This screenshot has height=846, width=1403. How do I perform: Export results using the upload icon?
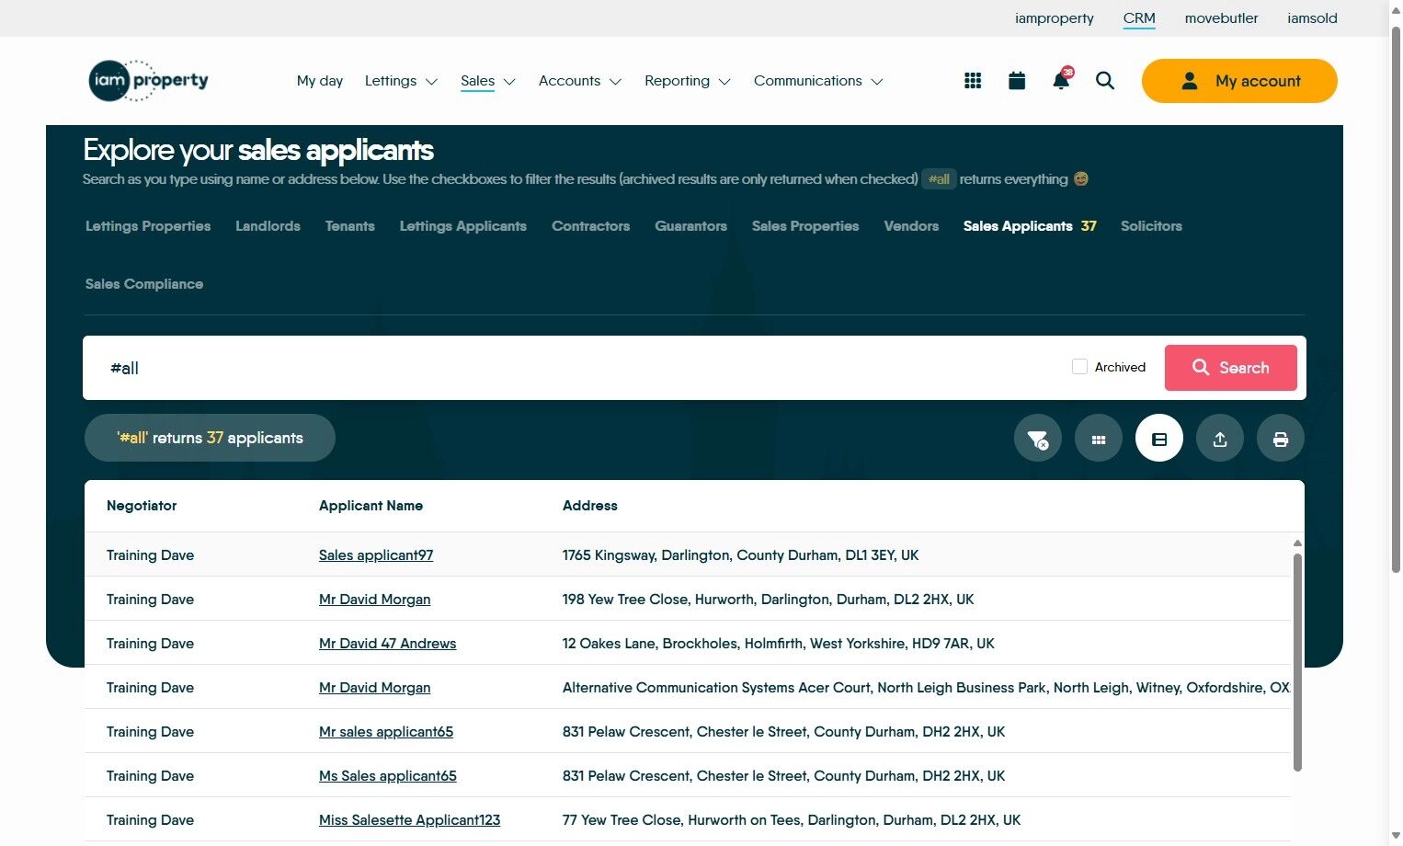tap(1220, 439)
